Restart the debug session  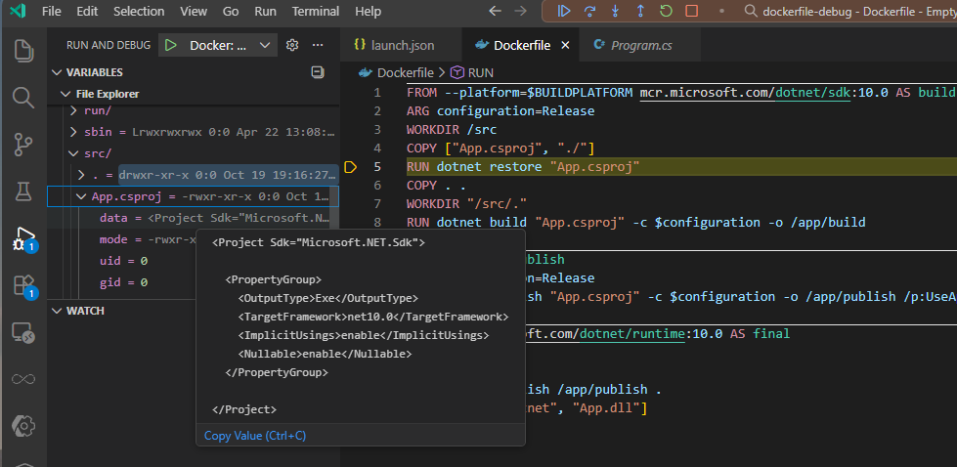666,12
